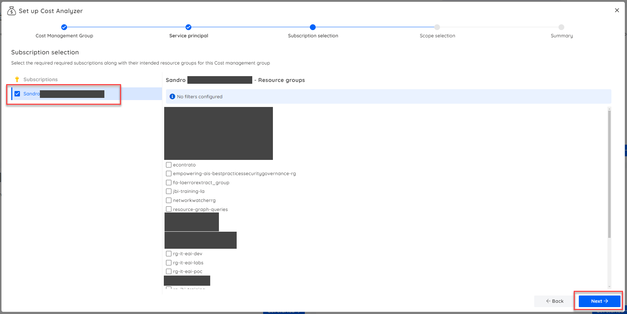Screen dimensions: 627x314
Task: Tick the jbi-training-la resource group
Action: [x=169, y=191]
